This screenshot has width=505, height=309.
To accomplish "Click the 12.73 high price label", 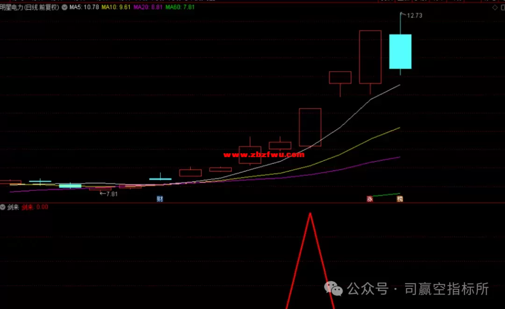I will (x=414, y=15).
